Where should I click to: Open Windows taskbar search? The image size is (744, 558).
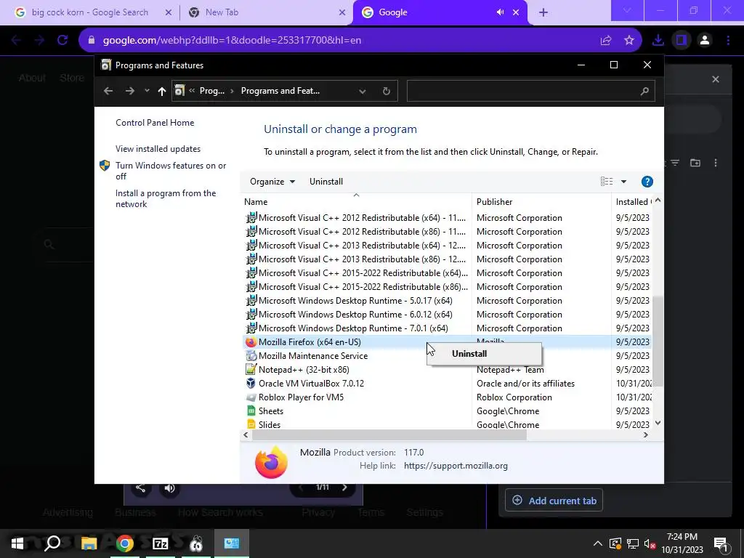click(x=52, y=543)
